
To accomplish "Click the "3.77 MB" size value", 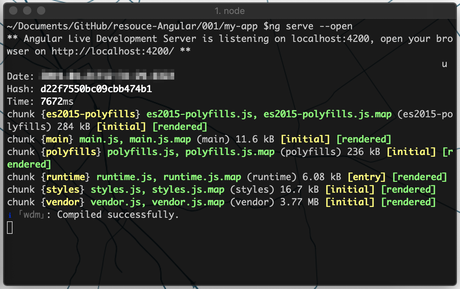I will 300,202.
